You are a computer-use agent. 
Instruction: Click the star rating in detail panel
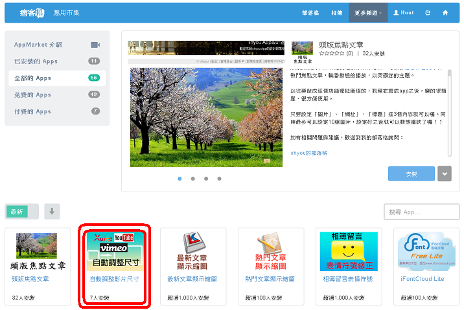click(332, 54)
